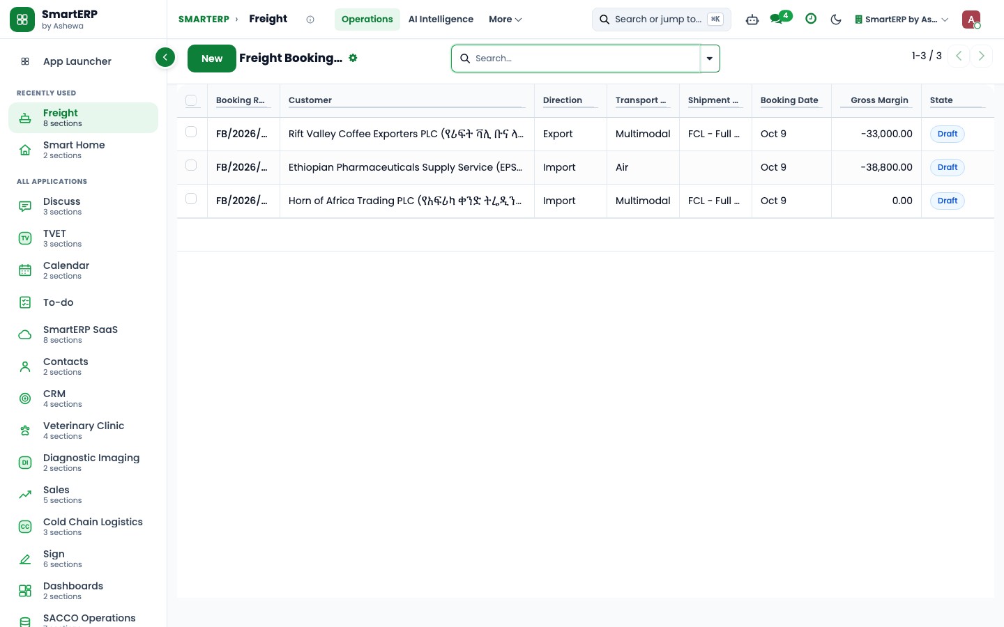Open the Contacts app
1004x627 pixels.
point(83,366)
